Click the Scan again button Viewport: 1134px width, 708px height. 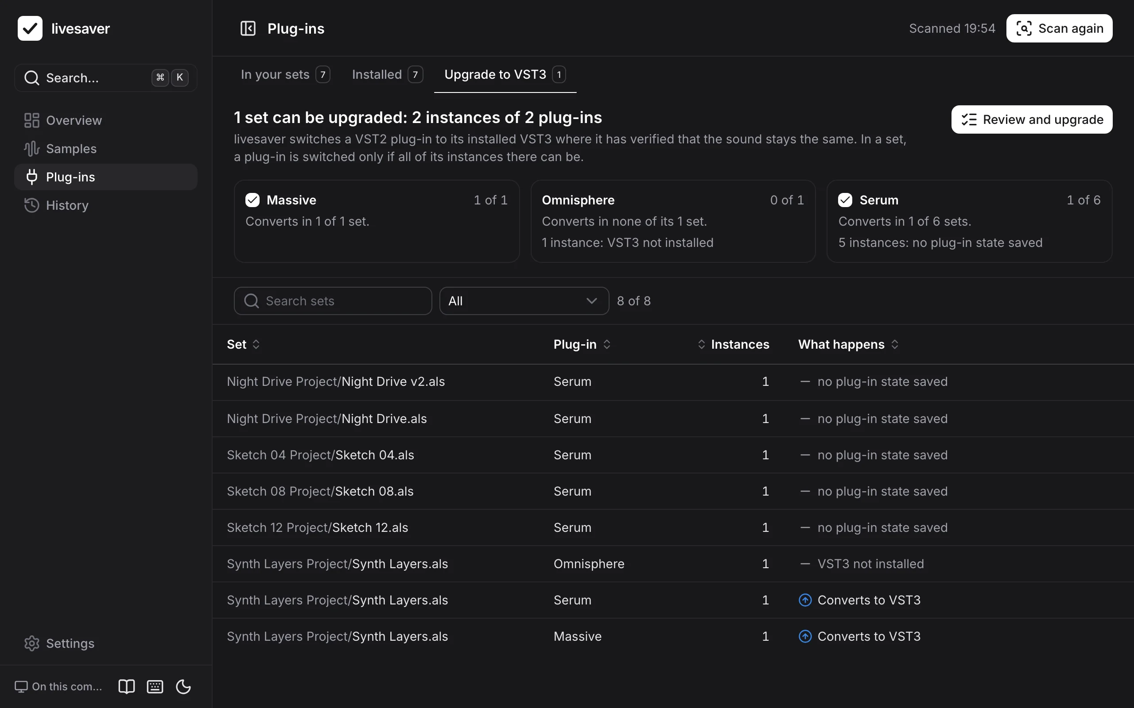(1059, 29)
